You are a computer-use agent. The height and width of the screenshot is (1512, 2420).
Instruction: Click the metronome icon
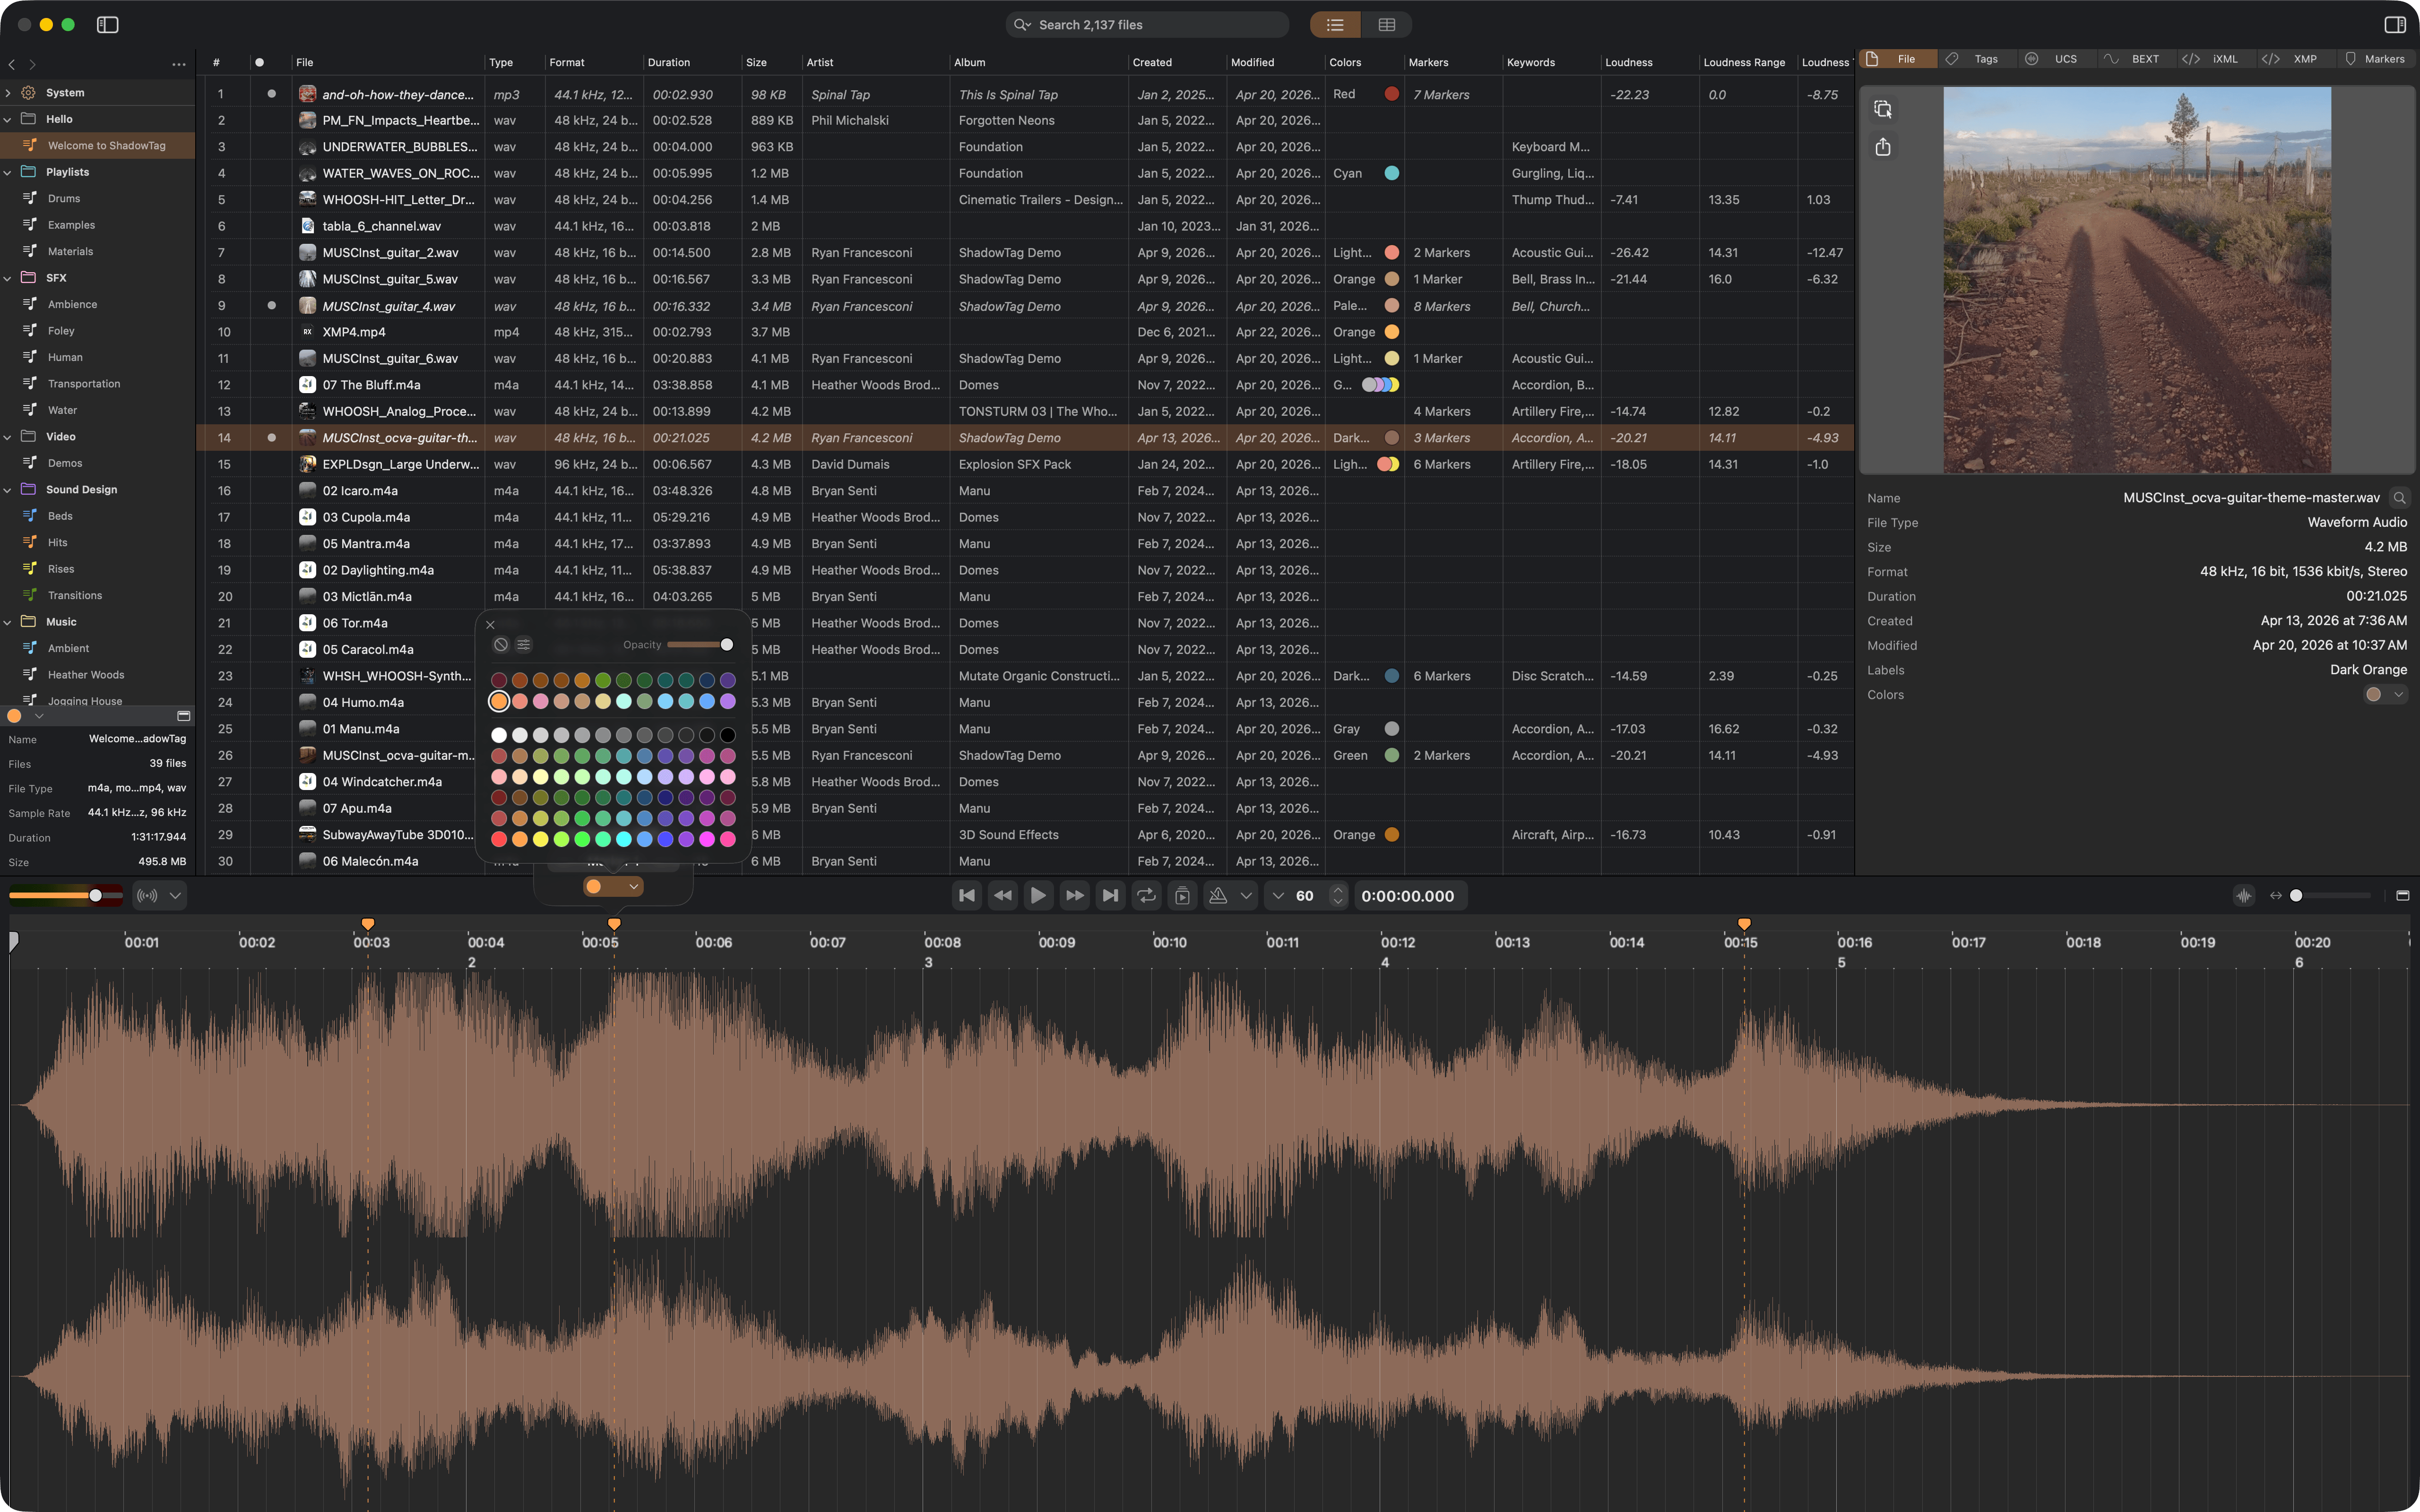coord(1218,895)
